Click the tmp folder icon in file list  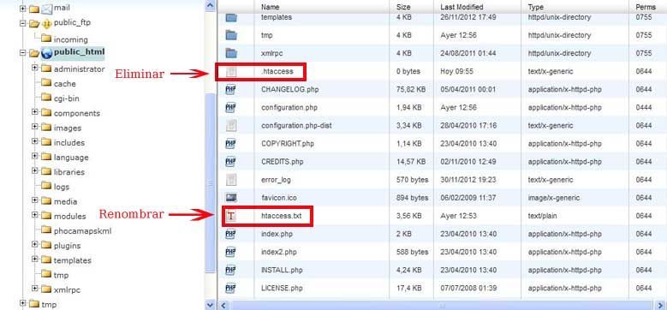tap(231, 35)
